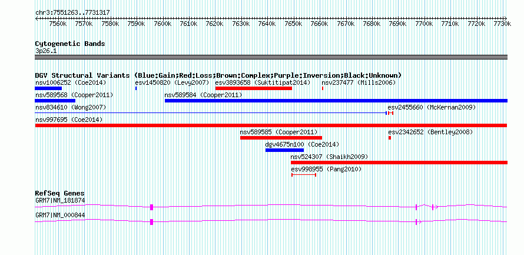Click the small blue esv1450820 gain marker
This screenshot has width=524, height=255.
click(136, 88)
